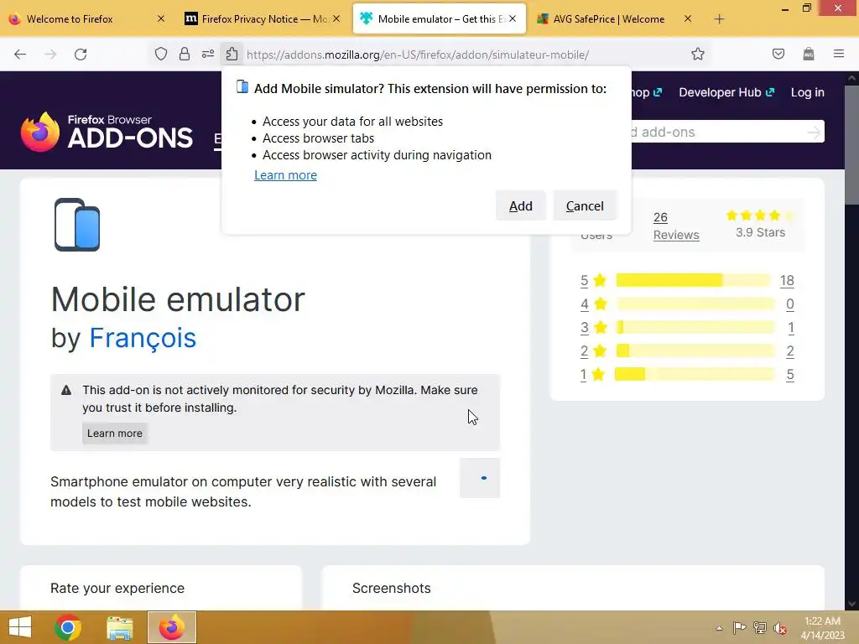Bookmark this page with the star icon

[x=697, y=55]
